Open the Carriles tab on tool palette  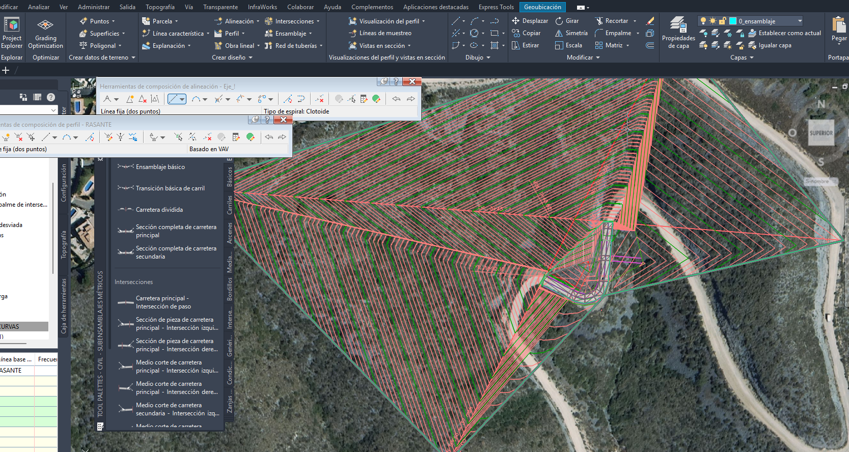coord(230,205)
